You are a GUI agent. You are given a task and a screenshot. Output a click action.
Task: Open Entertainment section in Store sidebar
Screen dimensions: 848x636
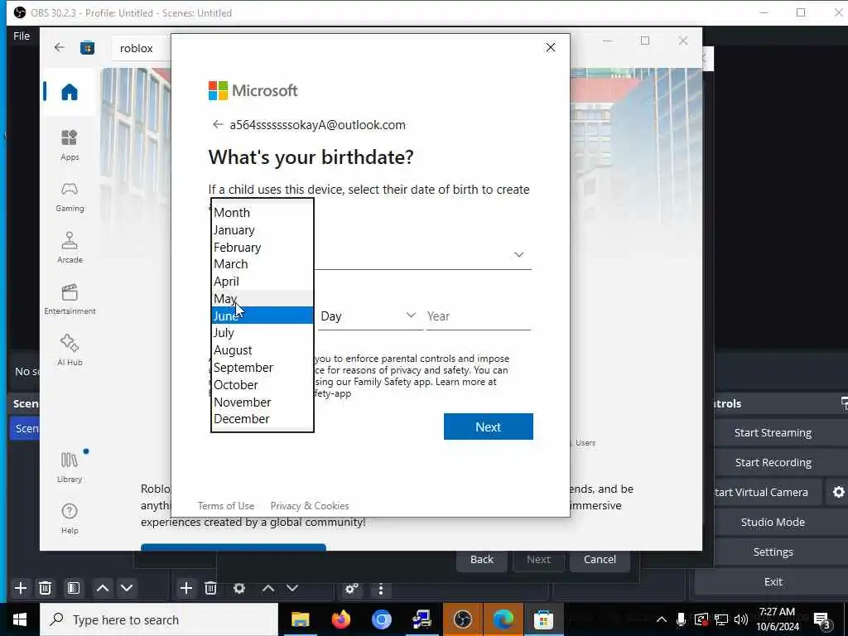[x=70, y=299]
